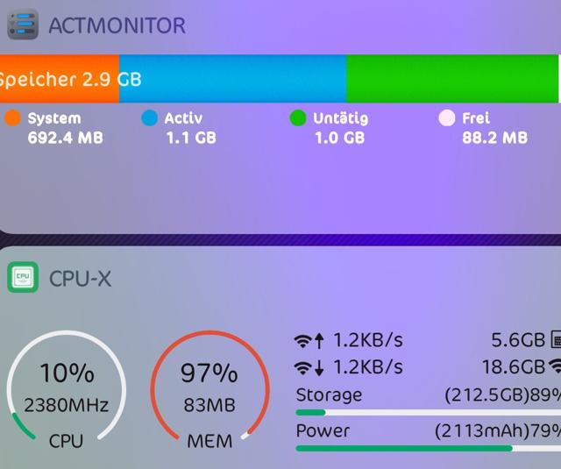The image size is (561, 469).
Task: Tap the CPU usage gauge showing 10%
Action: (x=67, y=390)
